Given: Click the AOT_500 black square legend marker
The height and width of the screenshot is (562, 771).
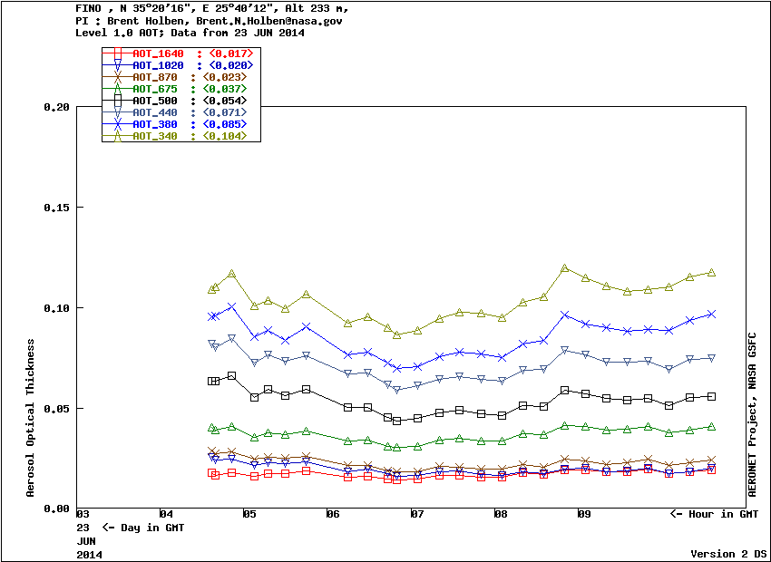Looking at the screenshot, I should click(117, 101).
